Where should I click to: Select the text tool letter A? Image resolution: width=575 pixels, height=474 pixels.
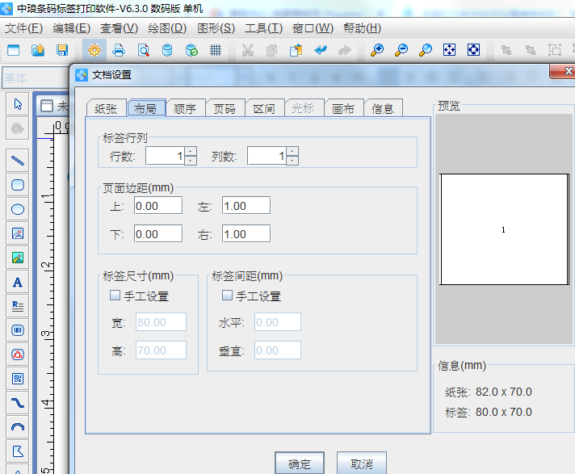pyautogui.click(x=18, y=283)
